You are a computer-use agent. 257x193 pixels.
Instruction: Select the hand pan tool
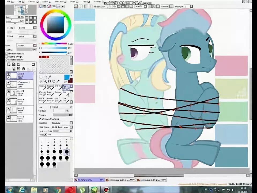[54, 81]
